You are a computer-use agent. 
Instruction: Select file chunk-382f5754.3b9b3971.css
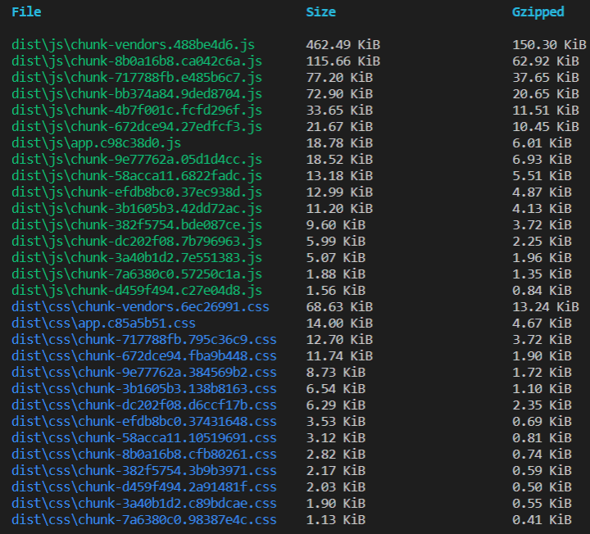[x=144, y=470]
